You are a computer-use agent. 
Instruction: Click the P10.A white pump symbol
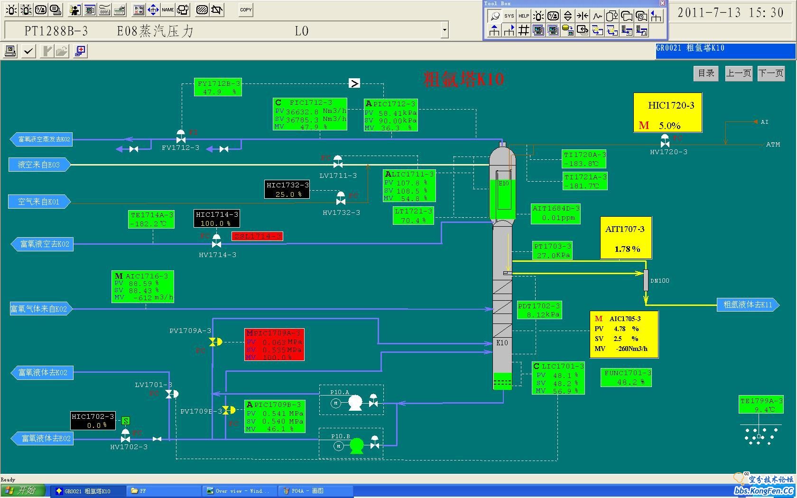[x=355, y=403]
